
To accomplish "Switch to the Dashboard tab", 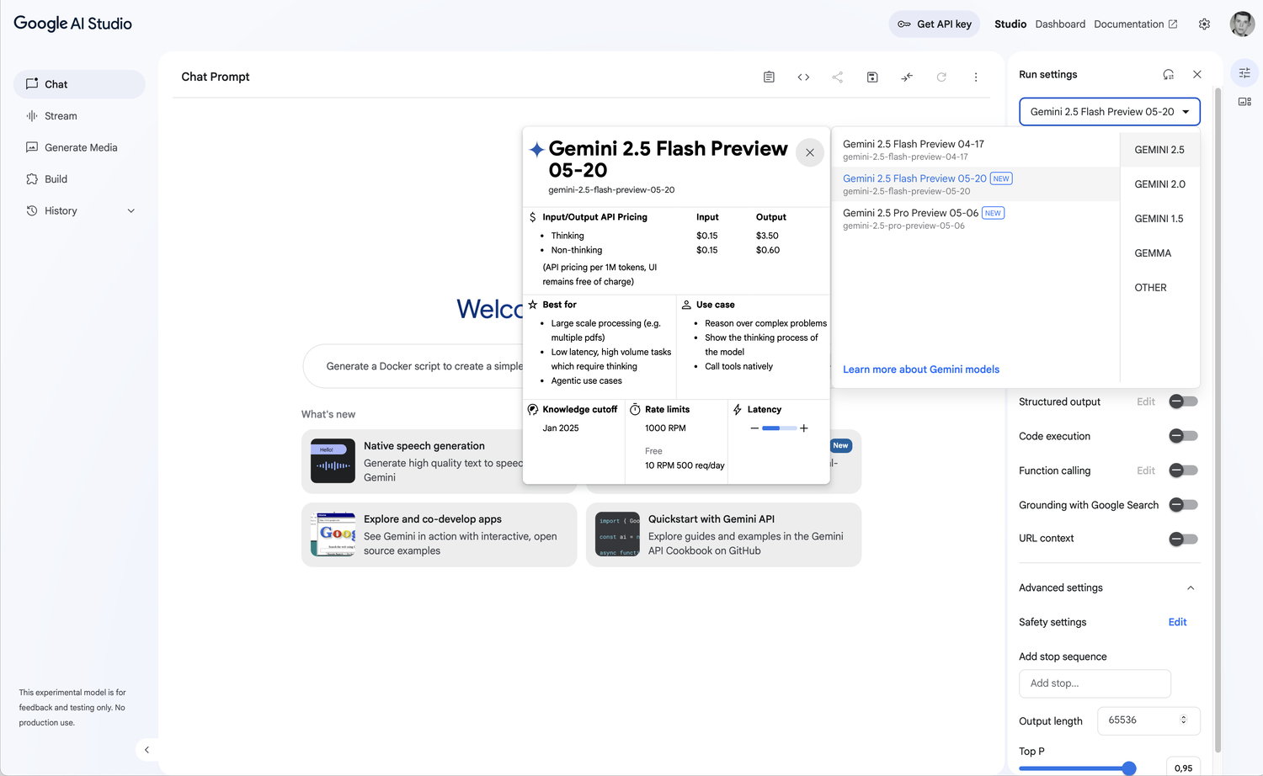I will 1060,24.
